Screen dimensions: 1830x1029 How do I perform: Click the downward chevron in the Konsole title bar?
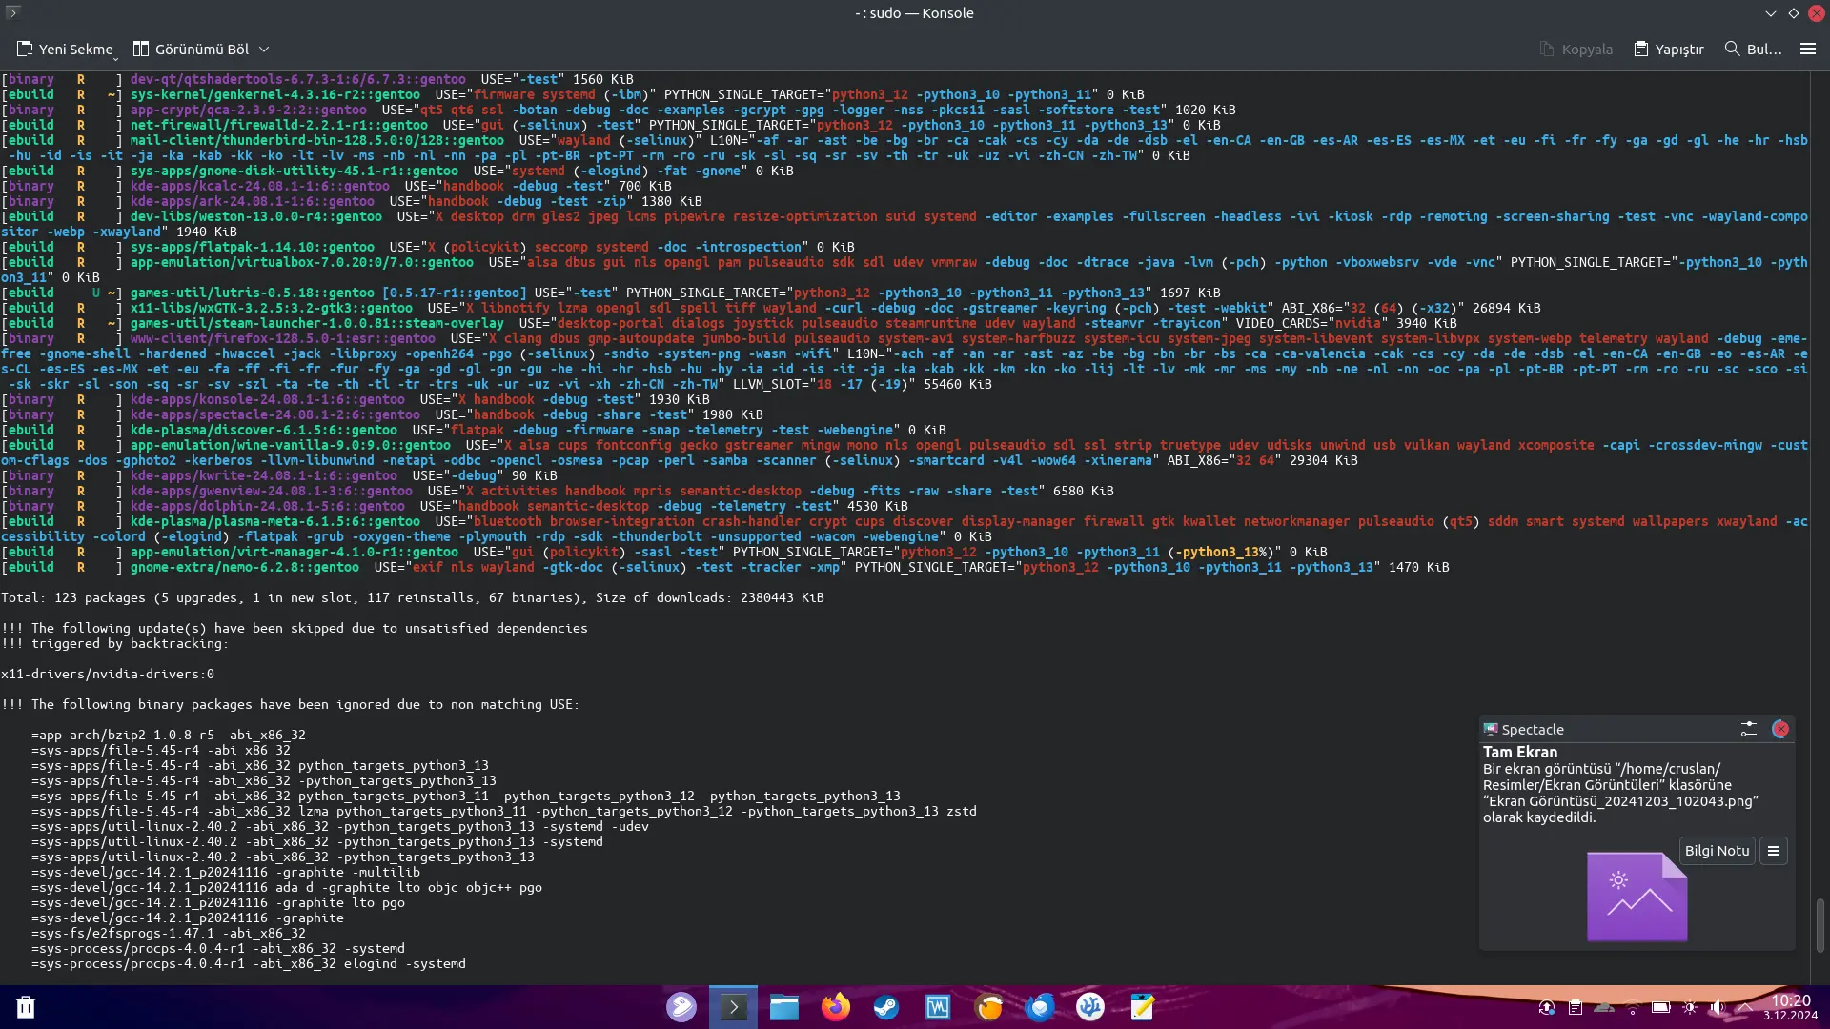[x=1771, y=13]
